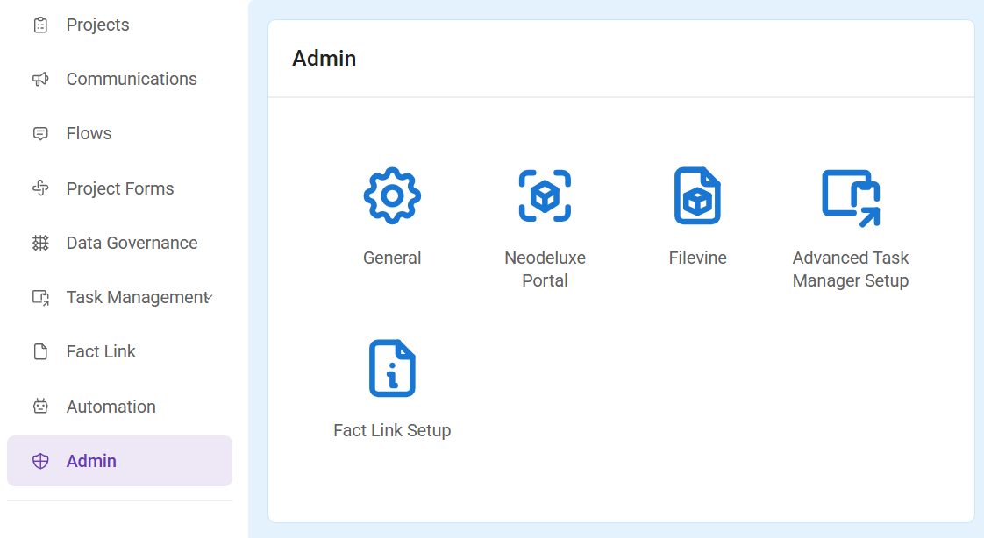Click the Admin page heading
The height and width of the screenshot is (538, 984).
(324, 59)
